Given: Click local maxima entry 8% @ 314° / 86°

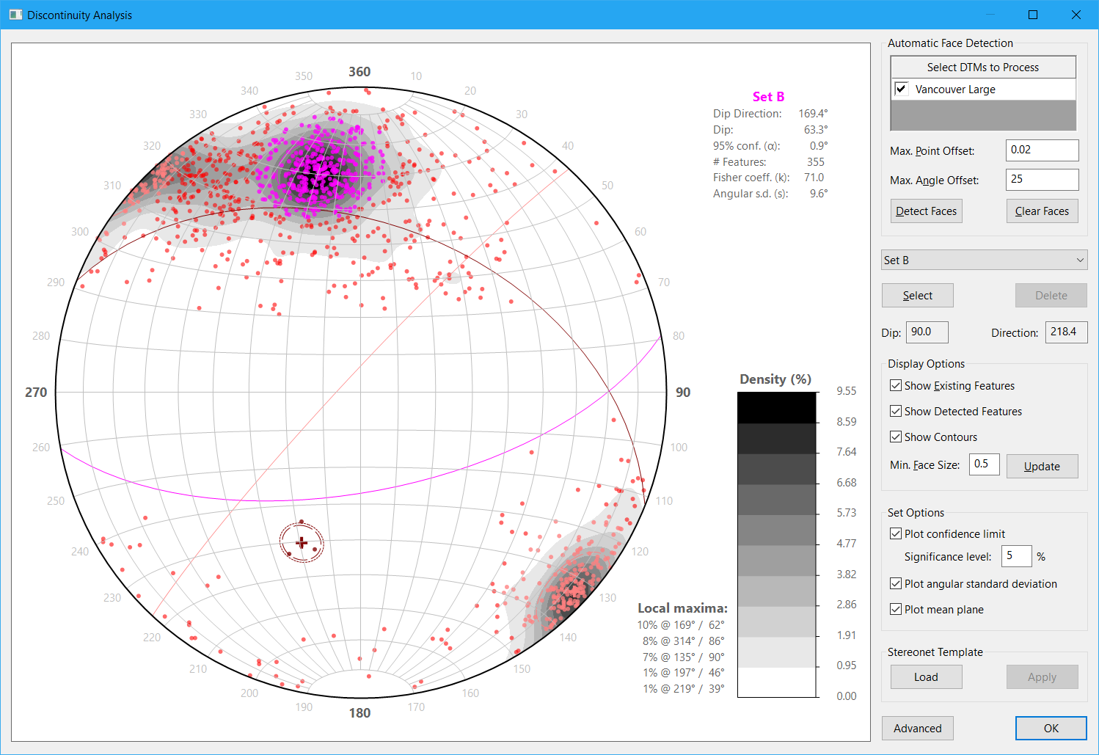Looking at the screenshot, I should [683, 641].
